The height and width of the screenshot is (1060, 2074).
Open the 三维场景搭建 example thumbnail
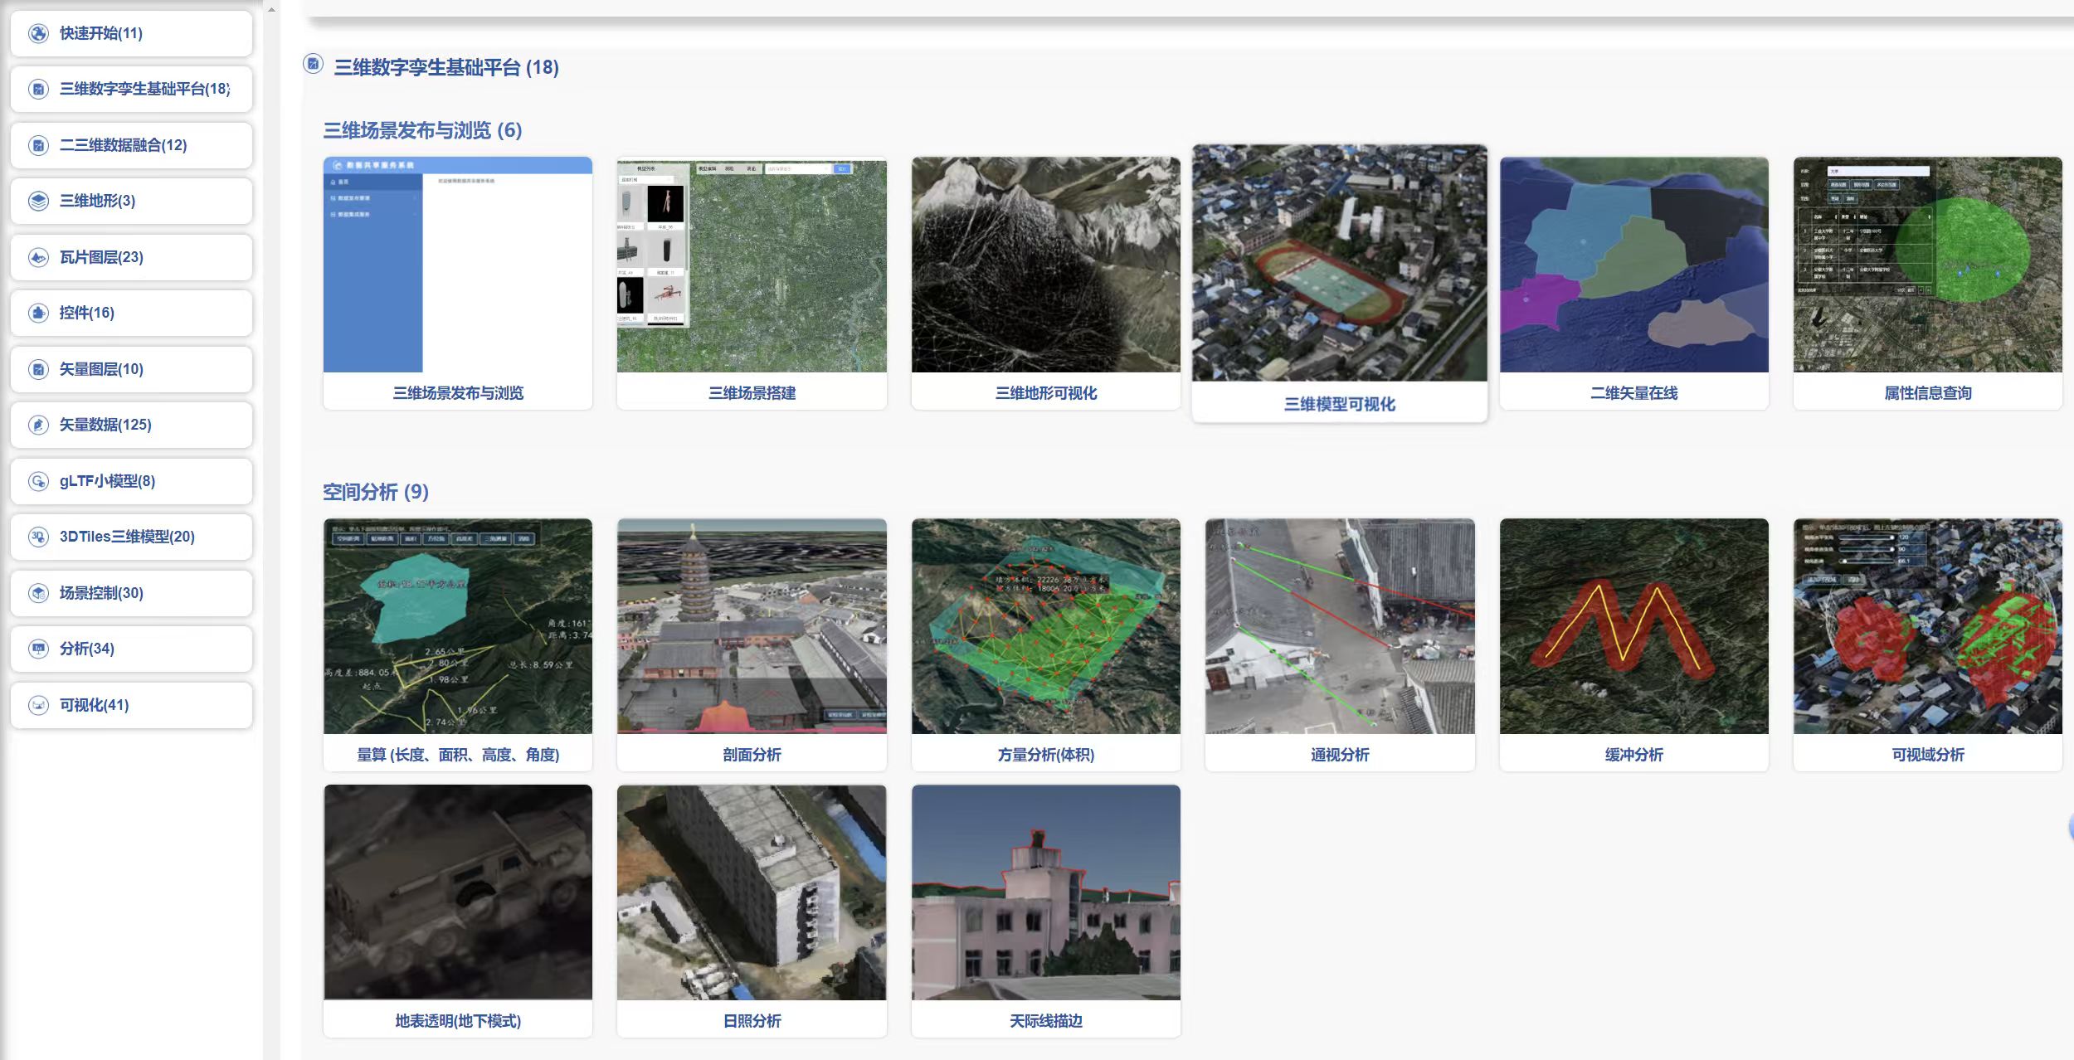(x=752, y=265)
